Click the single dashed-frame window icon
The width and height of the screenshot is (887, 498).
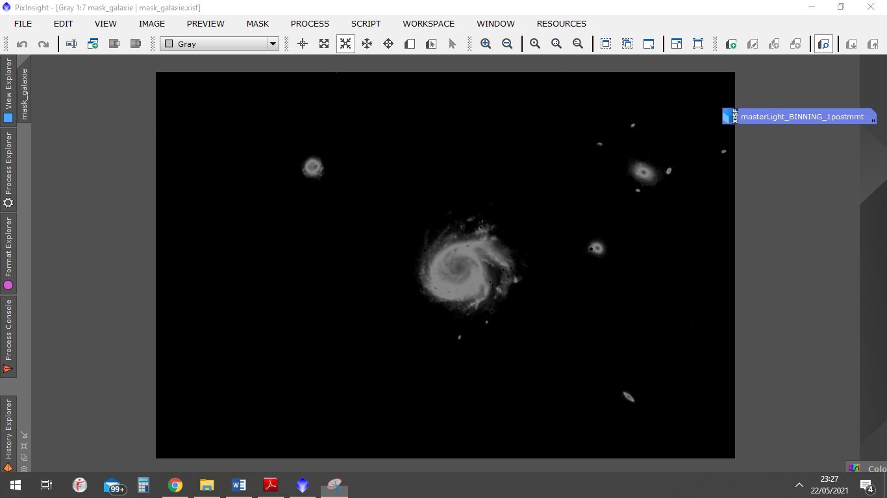click(606, 44)
